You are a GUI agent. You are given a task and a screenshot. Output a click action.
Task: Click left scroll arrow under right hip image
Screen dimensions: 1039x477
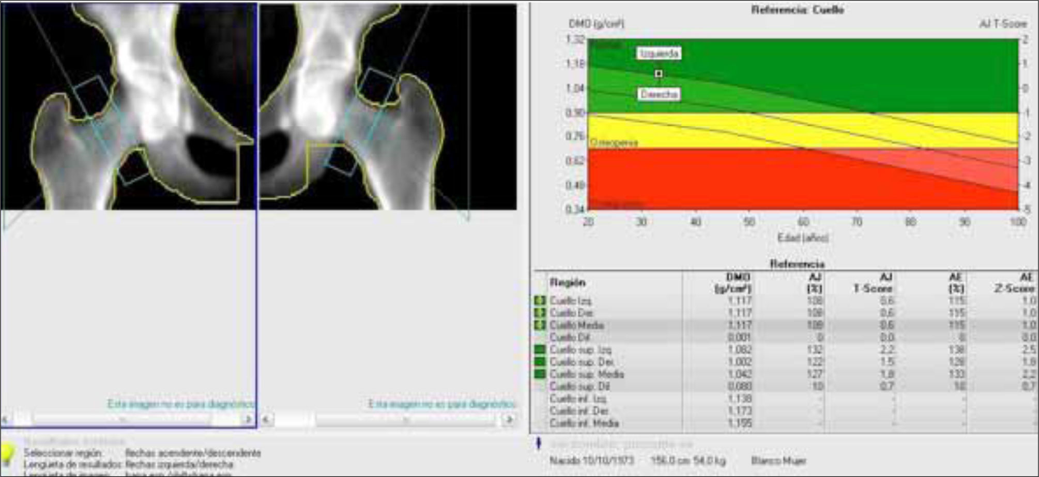coord(266,420)
